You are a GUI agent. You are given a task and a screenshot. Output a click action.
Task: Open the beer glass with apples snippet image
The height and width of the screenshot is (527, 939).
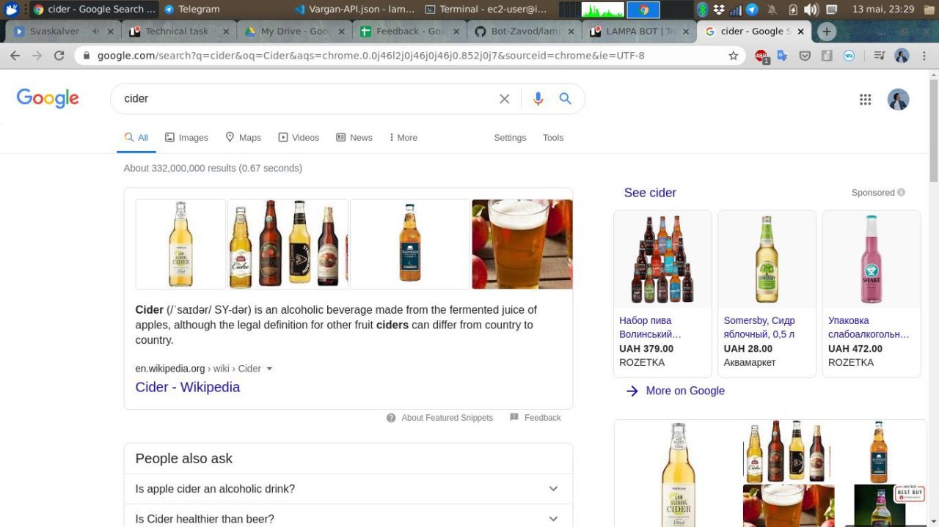click(x=522, y=244)
